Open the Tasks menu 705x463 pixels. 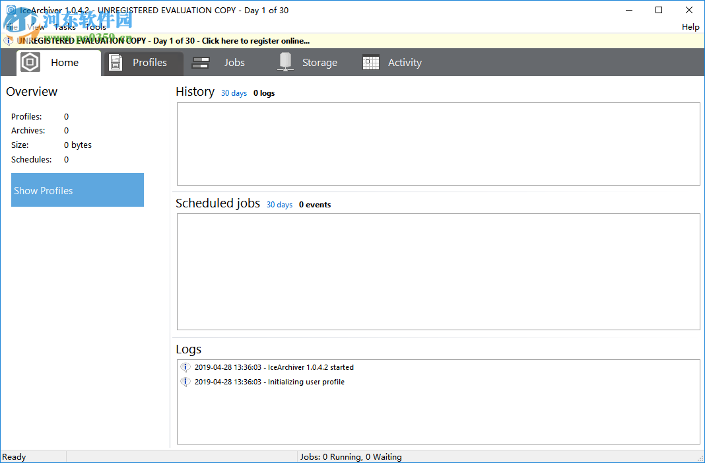(x=65, y=27)
